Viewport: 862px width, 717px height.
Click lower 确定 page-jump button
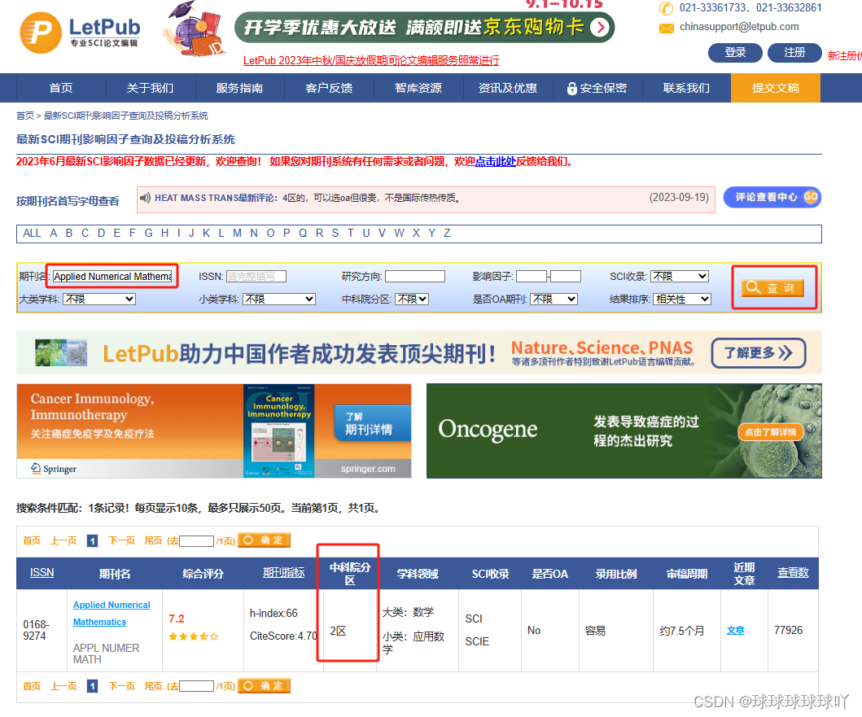coord(264,685)
